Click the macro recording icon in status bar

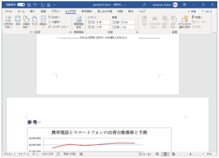81,154
